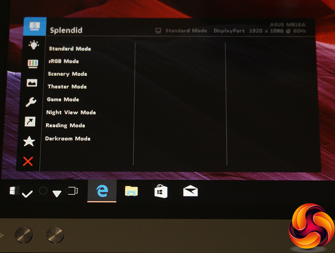
Task: Open Microsoft Edge from taskbar
Action: point(102,191)
